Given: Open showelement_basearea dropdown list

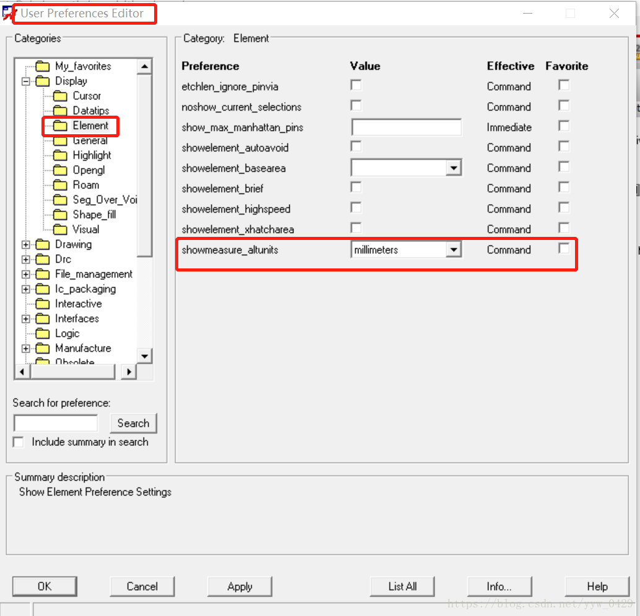Looking at the screenshot, I should 454,168.
